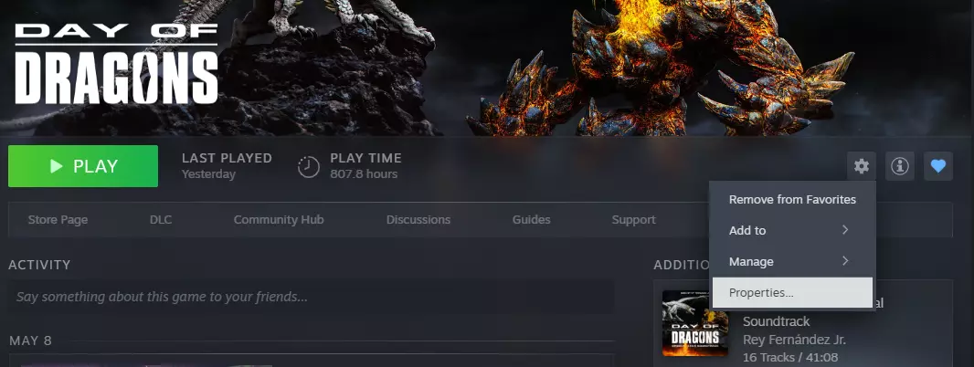Screen dimensions: 974x367
Task: Open the game info icon
Action: click(899, 166)
